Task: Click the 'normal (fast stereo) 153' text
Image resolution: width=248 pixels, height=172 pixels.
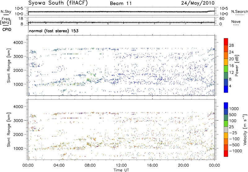Action: (x=54, y=31)
